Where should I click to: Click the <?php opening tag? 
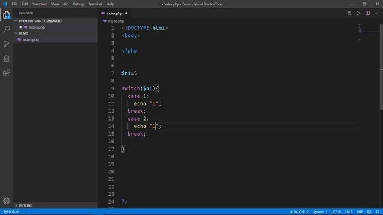click(x=129, y=51)
